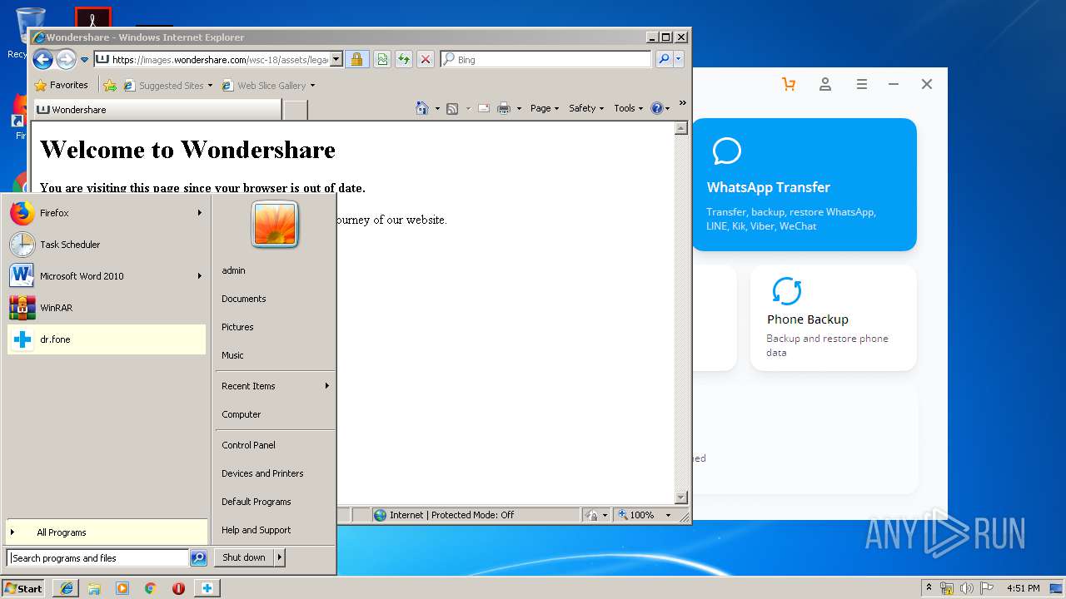Open Documents in the Start menu
The height and width of the screenshot is (599, 1066).
click(243, 299)
